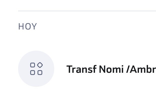156x107 pixels.
Task: Open the Transf Nomi /Ambr transaction
Action: point(87,69)
